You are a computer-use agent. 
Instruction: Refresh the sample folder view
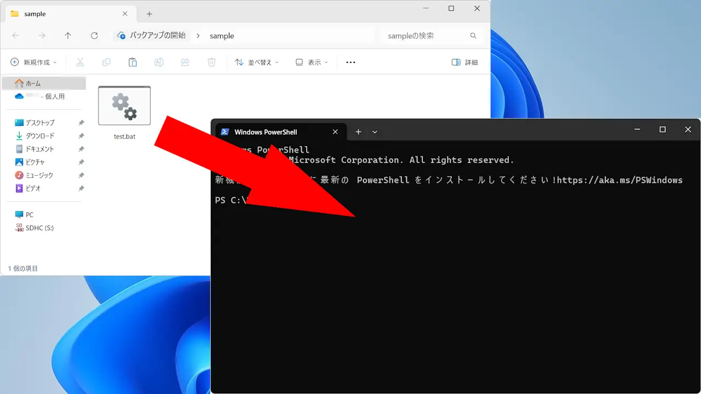(94, 36)
